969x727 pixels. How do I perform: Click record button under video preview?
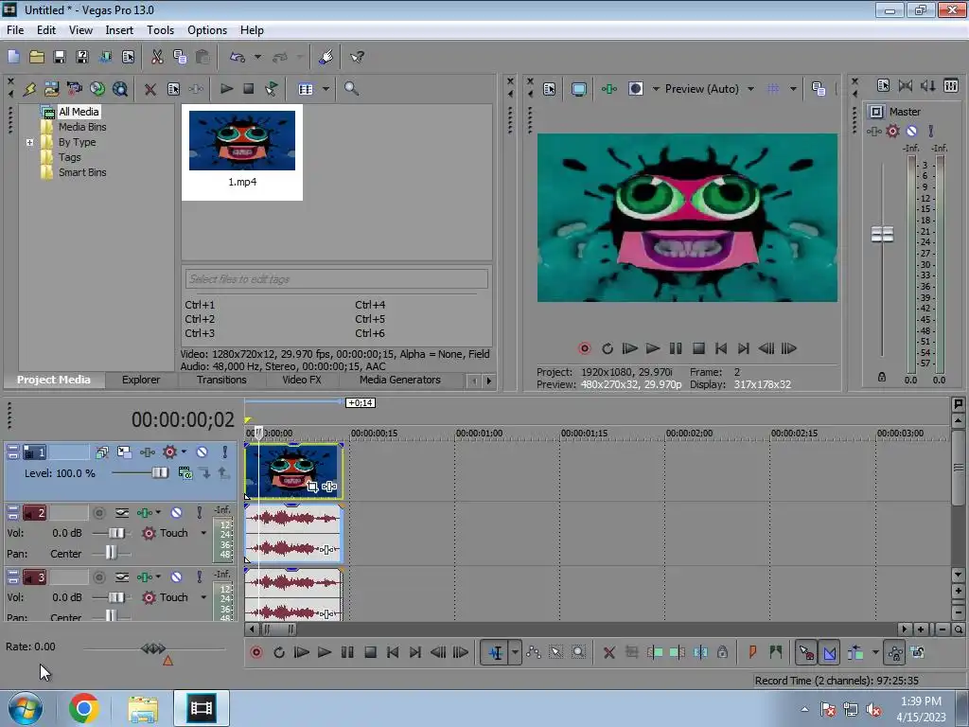pyautogui.click(x=584, y=348)
